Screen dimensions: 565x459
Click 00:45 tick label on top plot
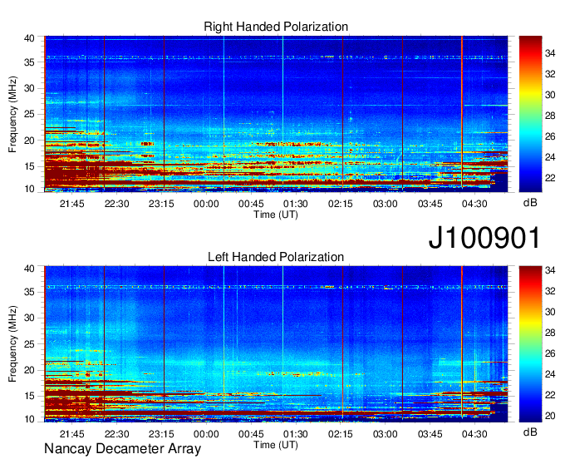(x=251, y=204)
